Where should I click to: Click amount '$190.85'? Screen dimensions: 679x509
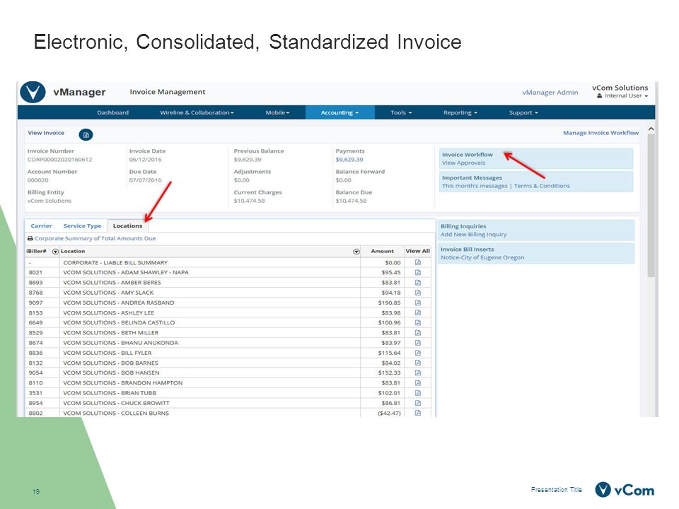click(x=389, y=303)
